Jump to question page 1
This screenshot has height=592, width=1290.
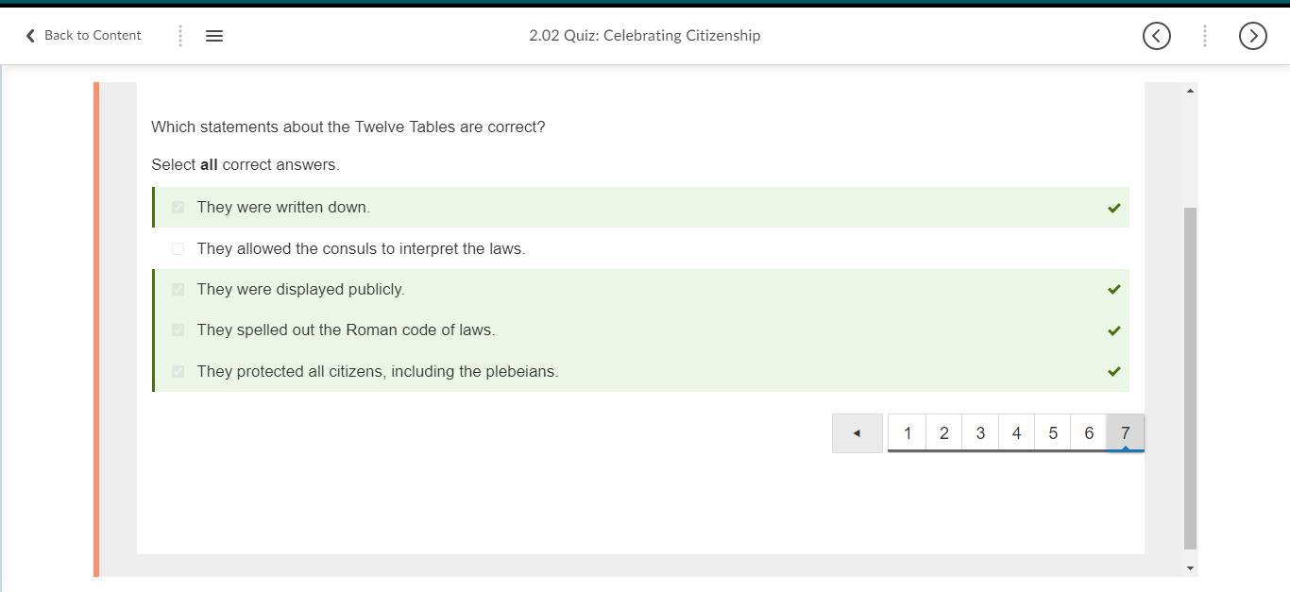tap(908, 433)
